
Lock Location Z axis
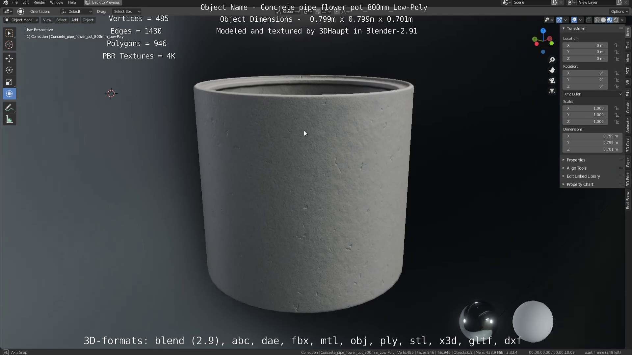(617, 59)
